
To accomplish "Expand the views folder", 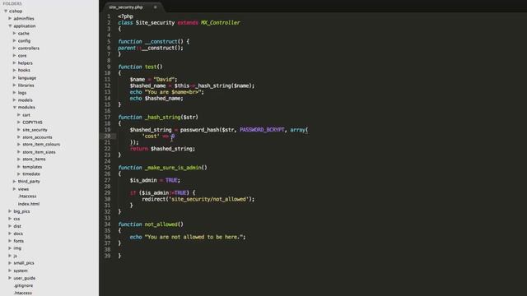I will pos(15,189).
